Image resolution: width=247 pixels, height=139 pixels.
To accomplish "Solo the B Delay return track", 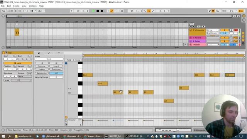I will tap(231, 41).
